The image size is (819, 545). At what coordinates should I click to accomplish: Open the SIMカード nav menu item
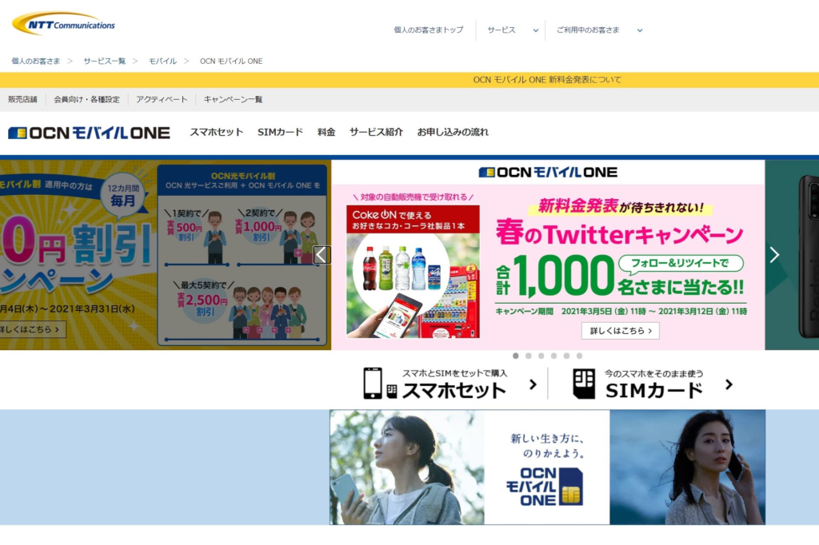pos(280,132)
